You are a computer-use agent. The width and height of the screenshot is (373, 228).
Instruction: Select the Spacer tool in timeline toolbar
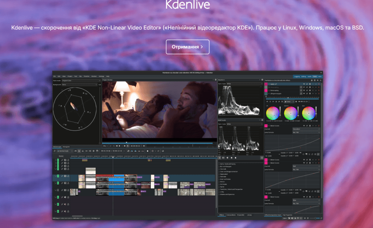tap(86, 151)
